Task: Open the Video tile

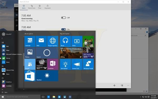Action: point(77,41)
